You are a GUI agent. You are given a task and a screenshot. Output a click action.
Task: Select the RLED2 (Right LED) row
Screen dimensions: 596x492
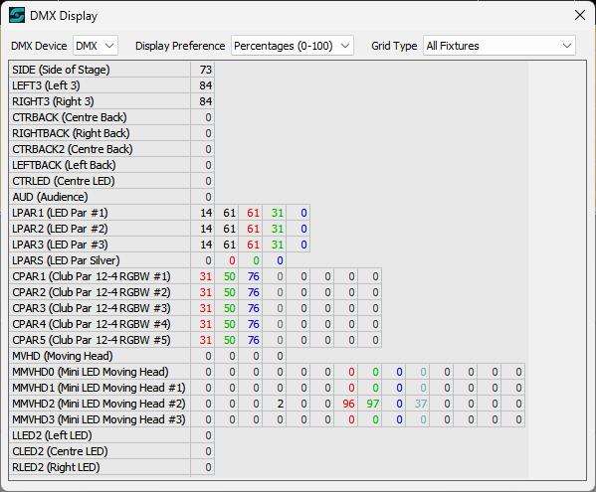pos(111,467)
